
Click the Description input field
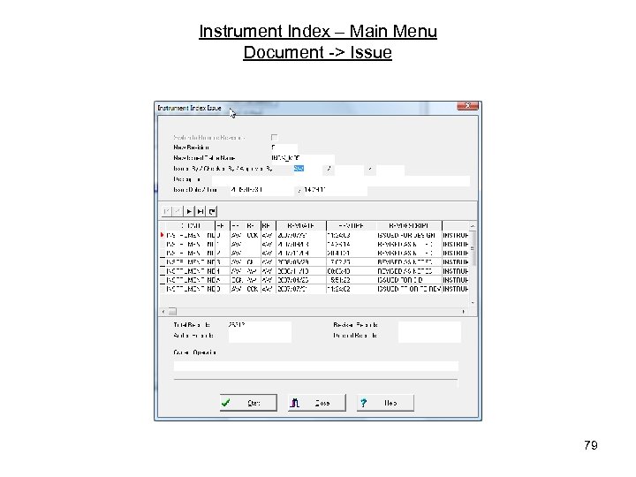[x=341, y=180]
